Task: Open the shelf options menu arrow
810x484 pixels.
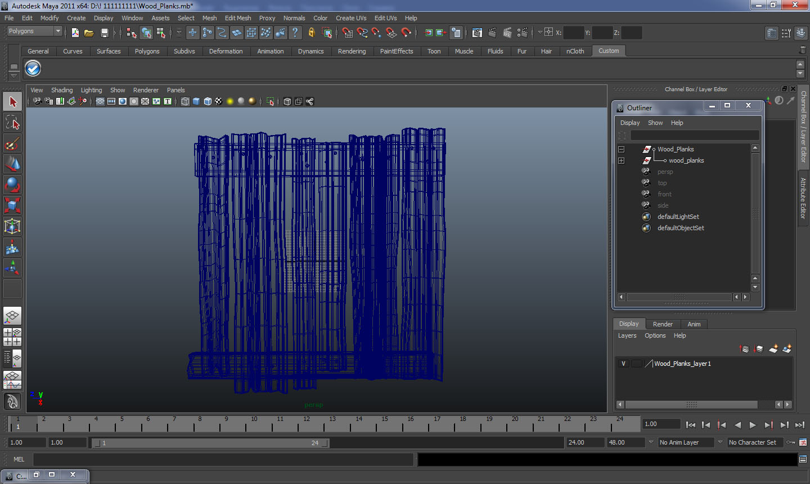Action: pos(13,75)
